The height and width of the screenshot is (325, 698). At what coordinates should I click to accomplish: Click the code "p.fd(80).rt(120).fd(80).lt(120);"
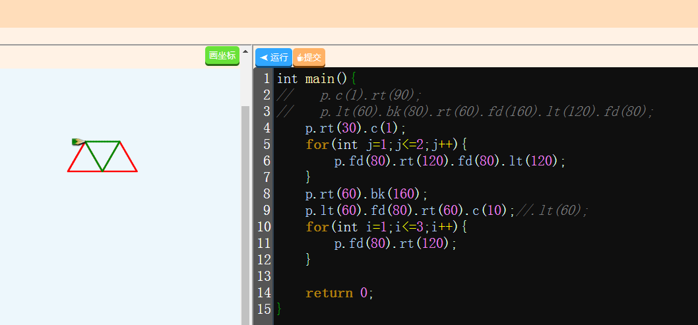pyautogui.click(x=450, y=161)
